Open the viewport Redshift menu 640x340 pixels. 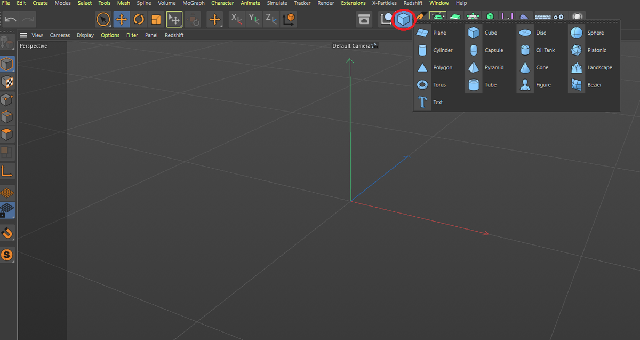pos(174,35)
